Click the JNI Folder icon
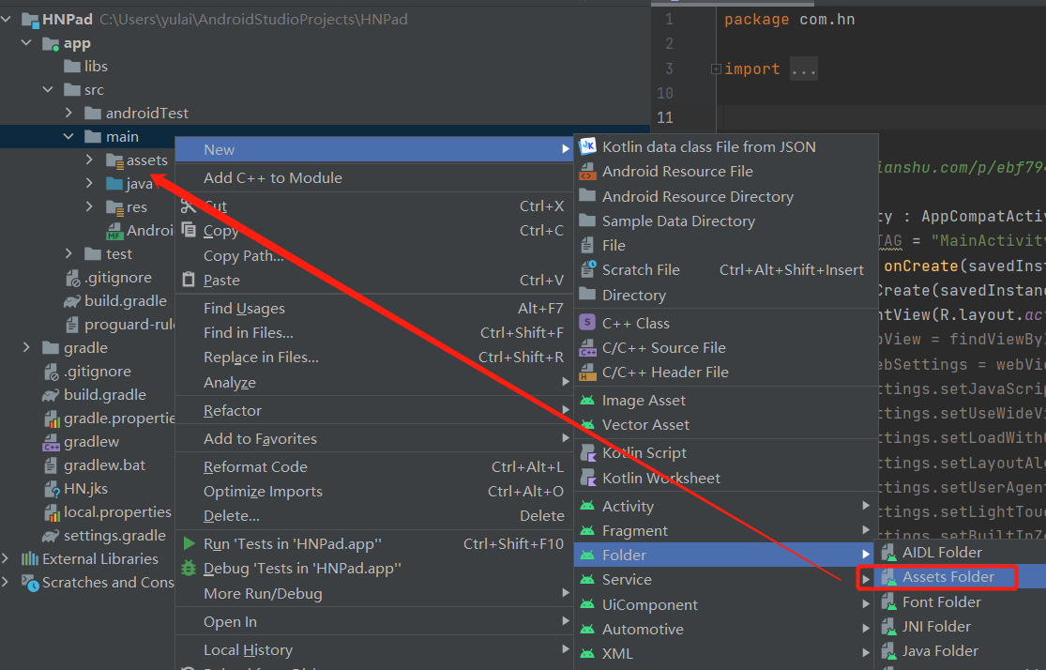 (x=888, y=627)
